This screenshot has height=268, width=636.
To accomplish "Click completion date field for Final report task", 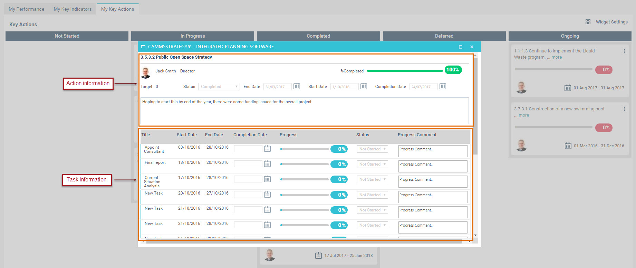I will tap(248, 164).
